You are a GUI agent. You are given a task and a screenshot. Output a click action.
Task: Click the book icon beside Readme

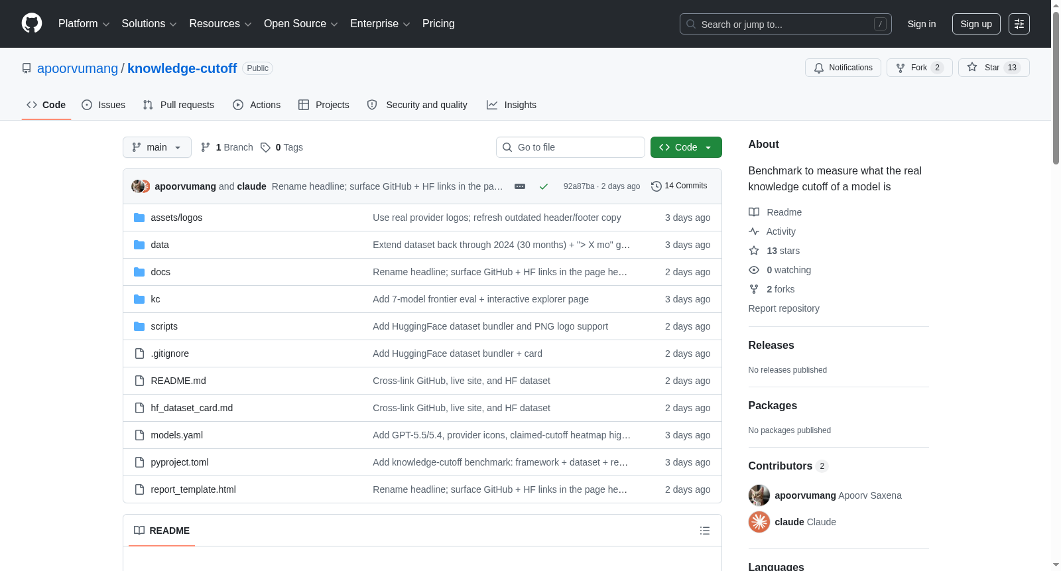coord(754,212)
